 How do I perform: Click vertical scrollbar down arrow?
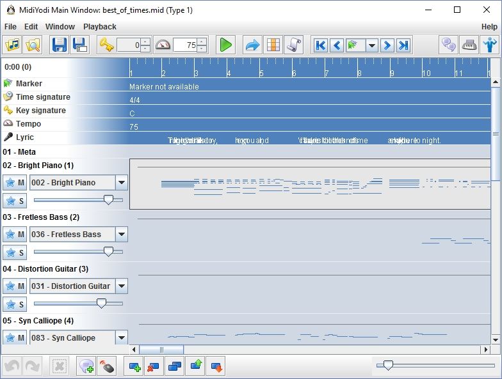pyautogui.click(x=496, y=340)
